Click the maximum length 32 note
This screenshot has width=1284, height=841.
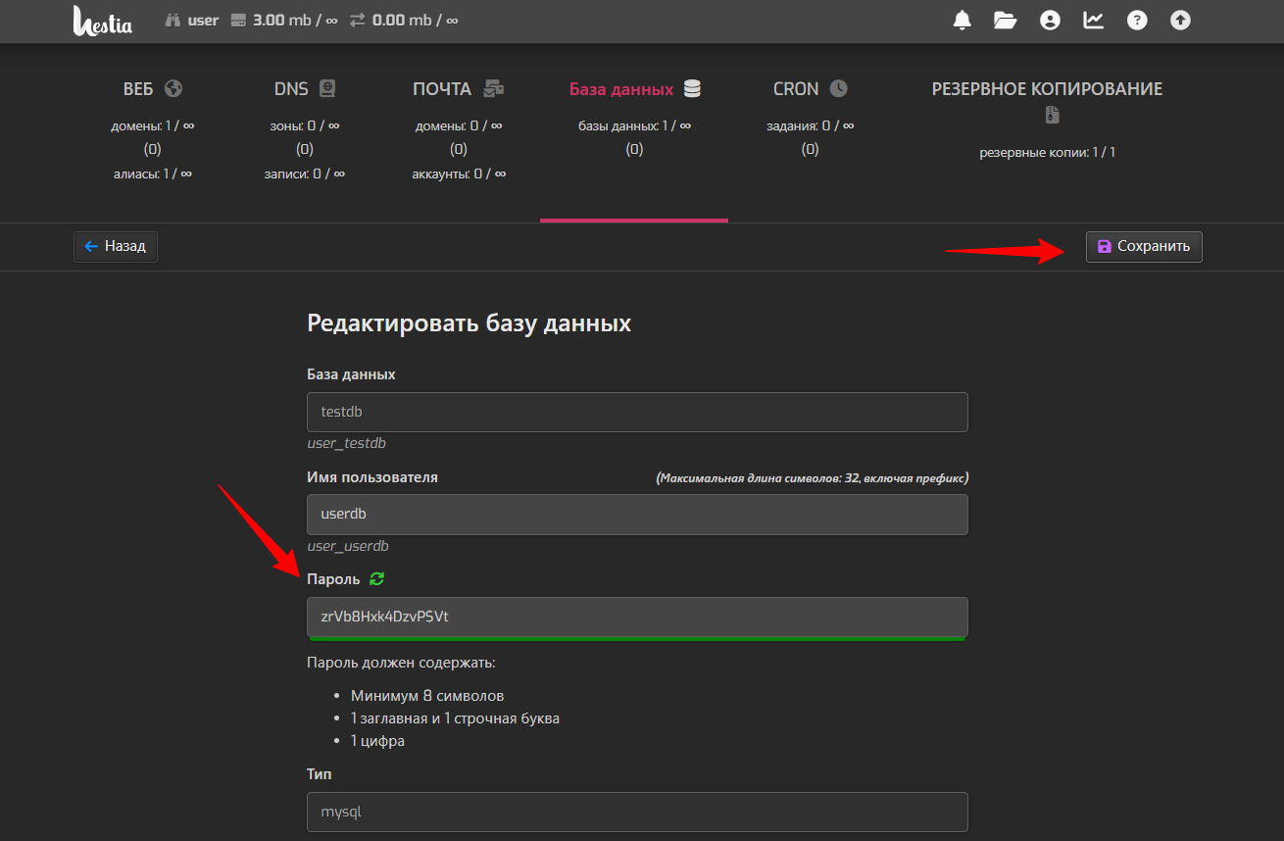point(813,478)
